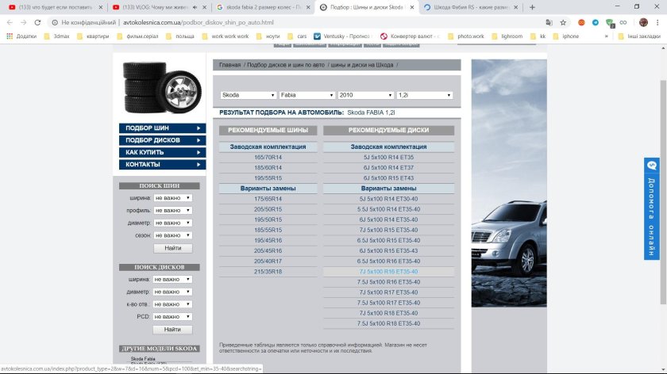Click the Telegram extension icon
667x374 pixels.
(x=596, y=22)
